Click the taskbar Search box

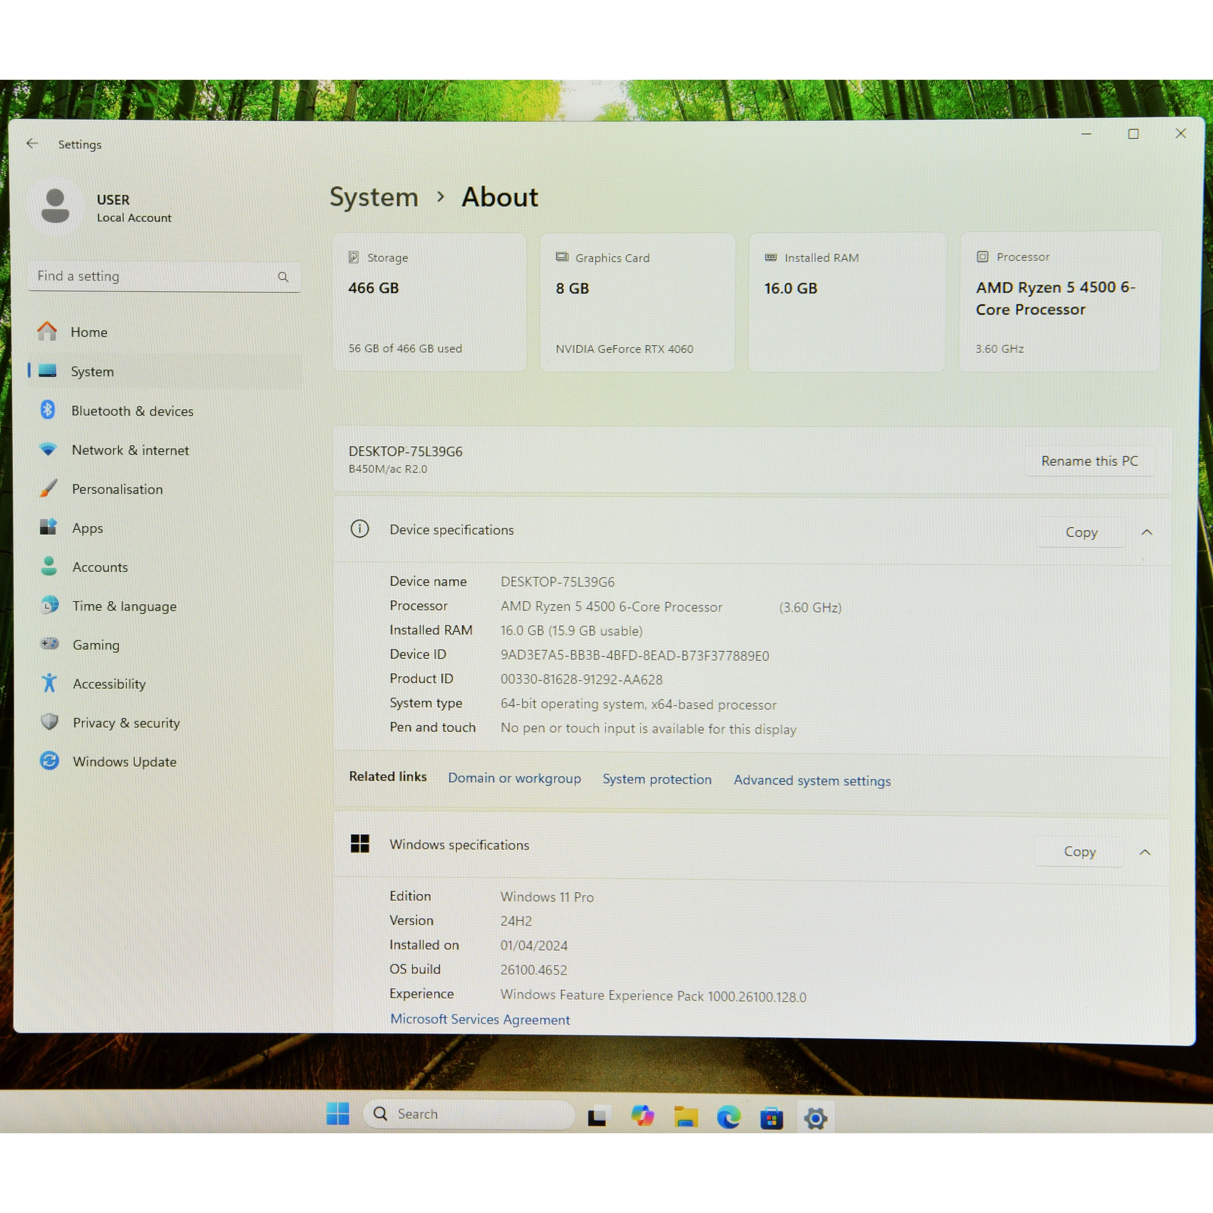tap(469, 1114)
